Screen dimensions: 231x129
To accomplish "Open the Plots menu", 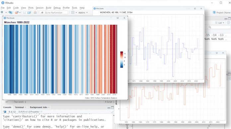I will tap(31, 8).
